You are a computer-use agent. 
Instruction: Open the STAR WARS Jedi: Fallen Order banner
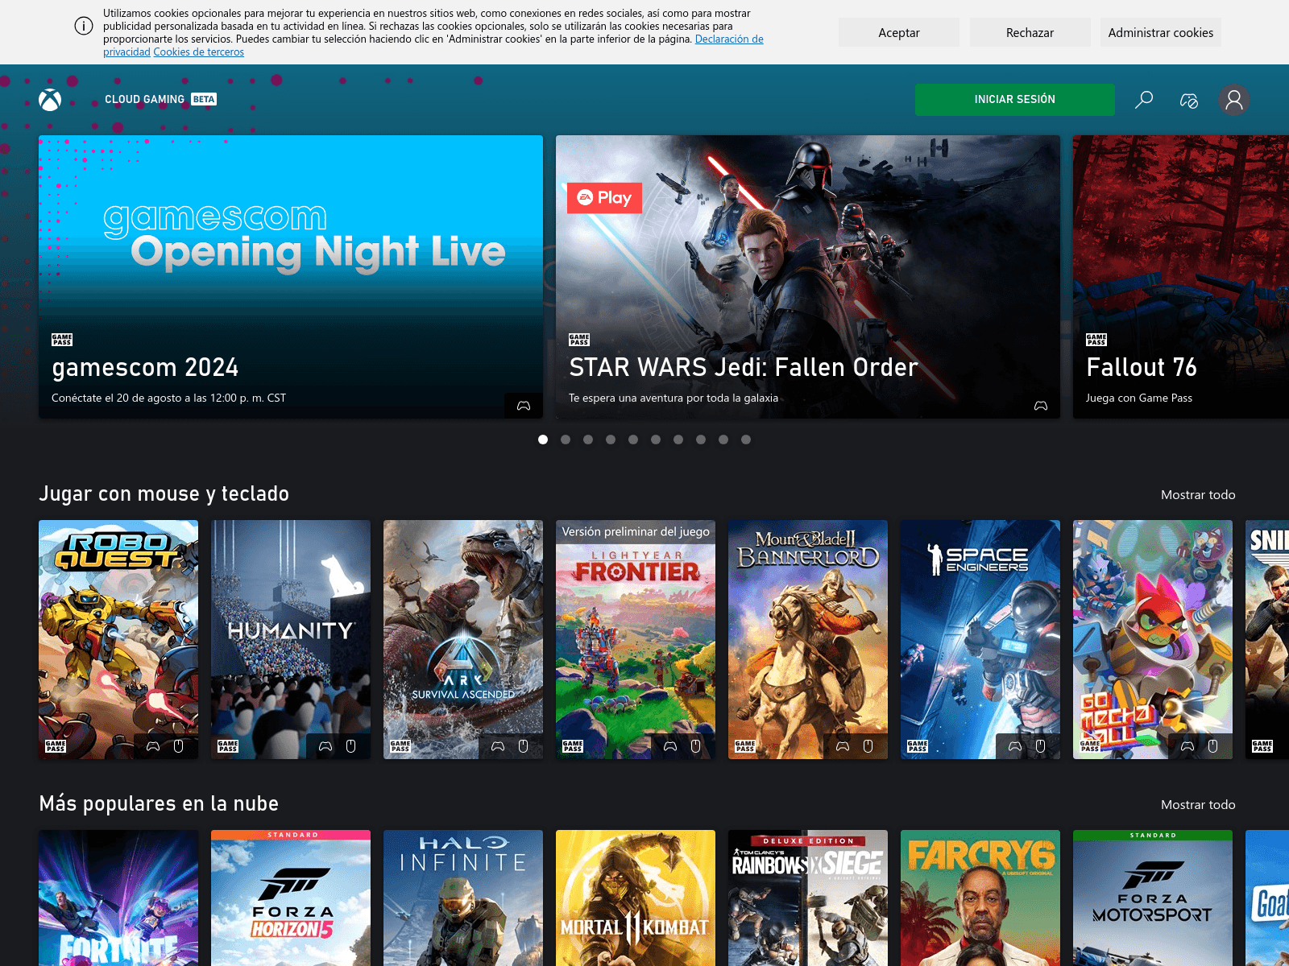coord(808,277)
